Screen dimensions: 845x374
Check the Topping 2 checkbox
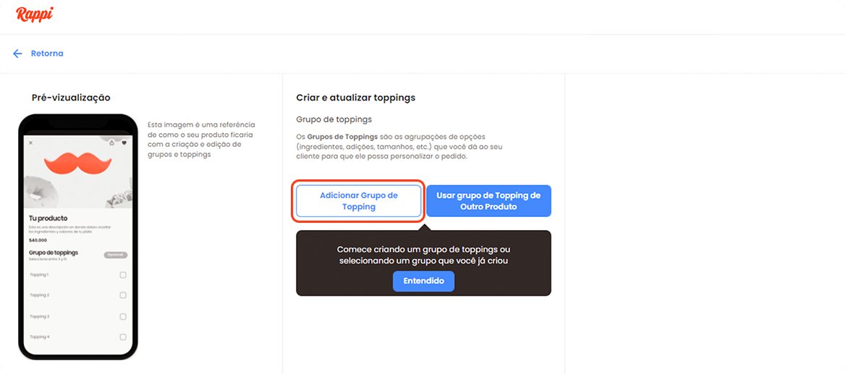pos(123,295)
